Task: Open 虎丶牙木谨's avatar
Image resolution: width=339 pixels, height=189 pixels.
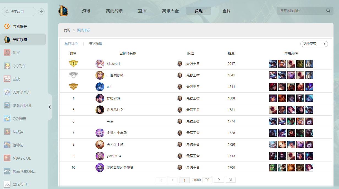Action: pyautogui.click(x=100, y=144)
